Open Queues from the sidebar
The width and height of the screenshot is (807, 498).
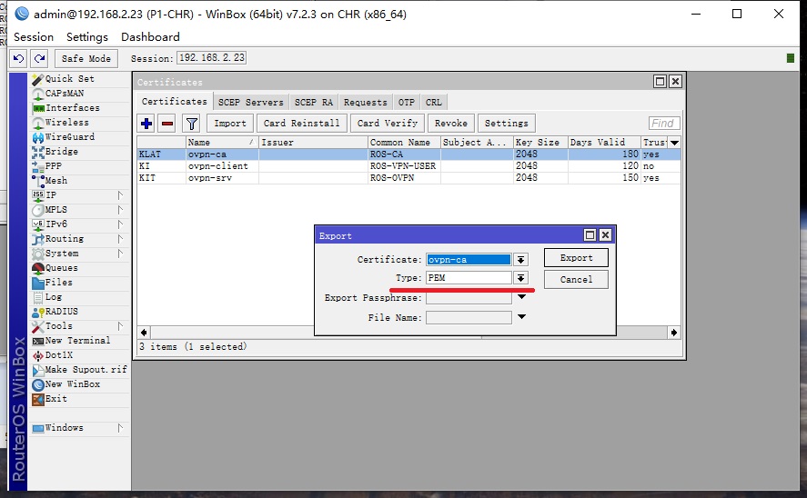tap(61, 268)
